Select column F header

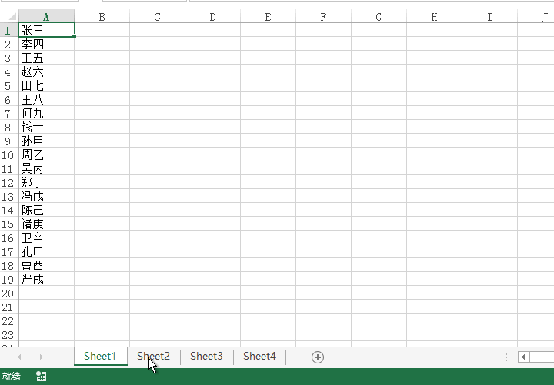coord(324,17)
